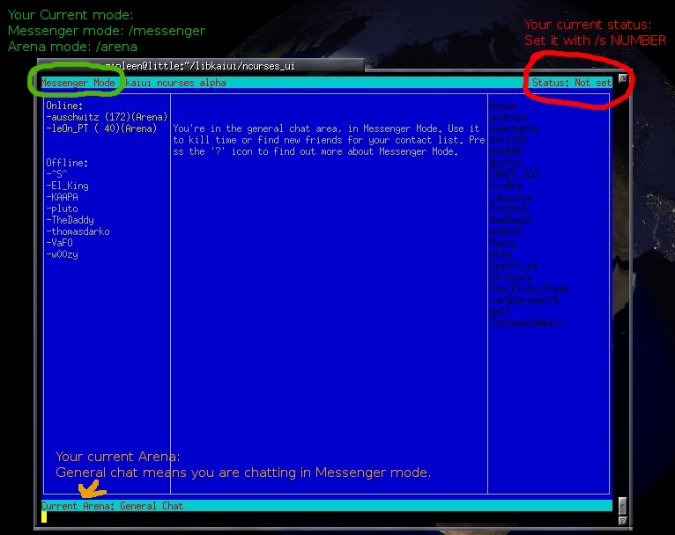Viewport: 675px width, 535px height.
Task: Select user skew in chat user list
Action: coord(501,254)
